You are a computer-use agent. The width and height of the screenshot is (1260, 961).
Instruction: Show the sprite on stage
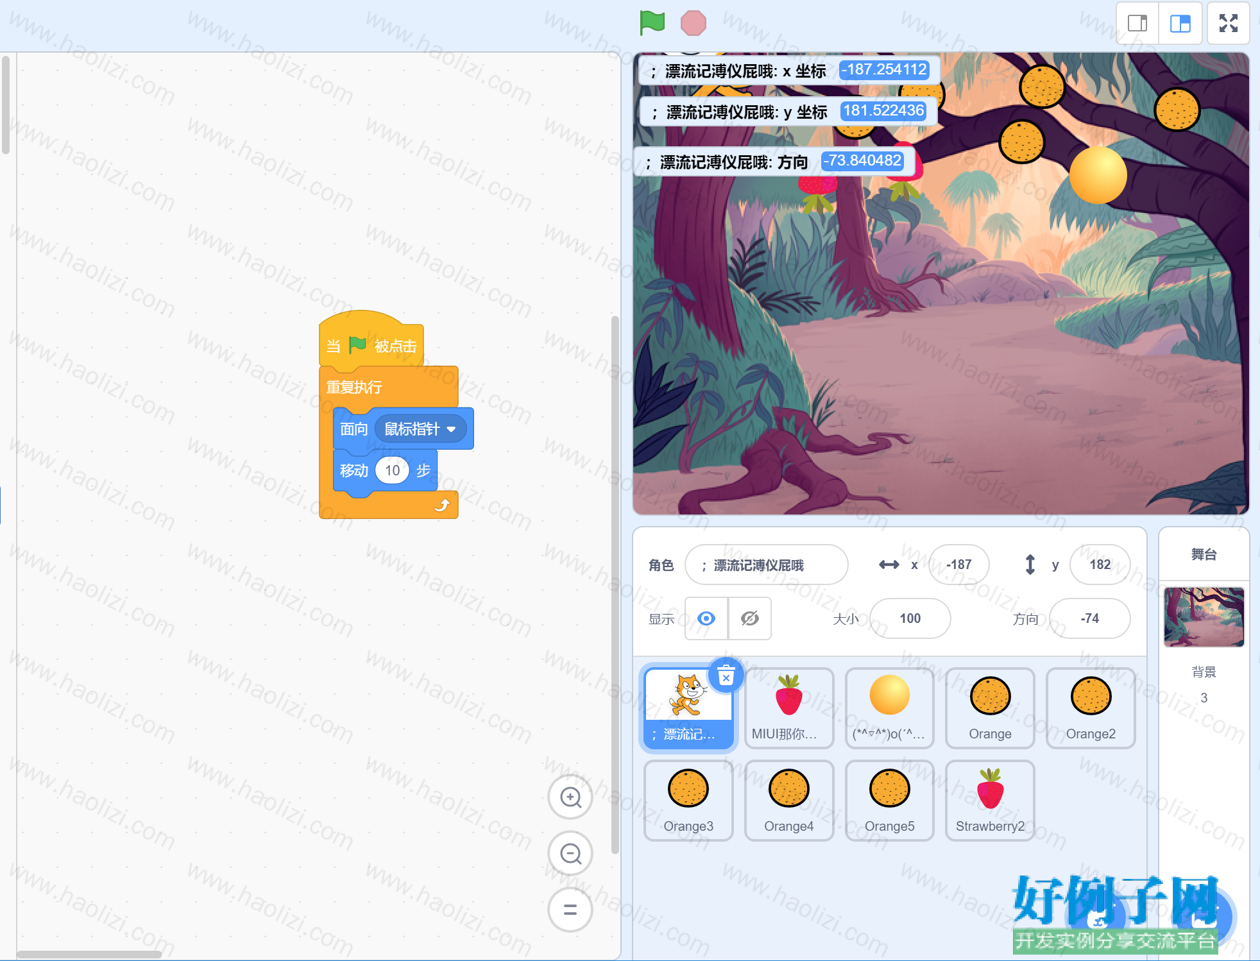[x=706, y=618]
